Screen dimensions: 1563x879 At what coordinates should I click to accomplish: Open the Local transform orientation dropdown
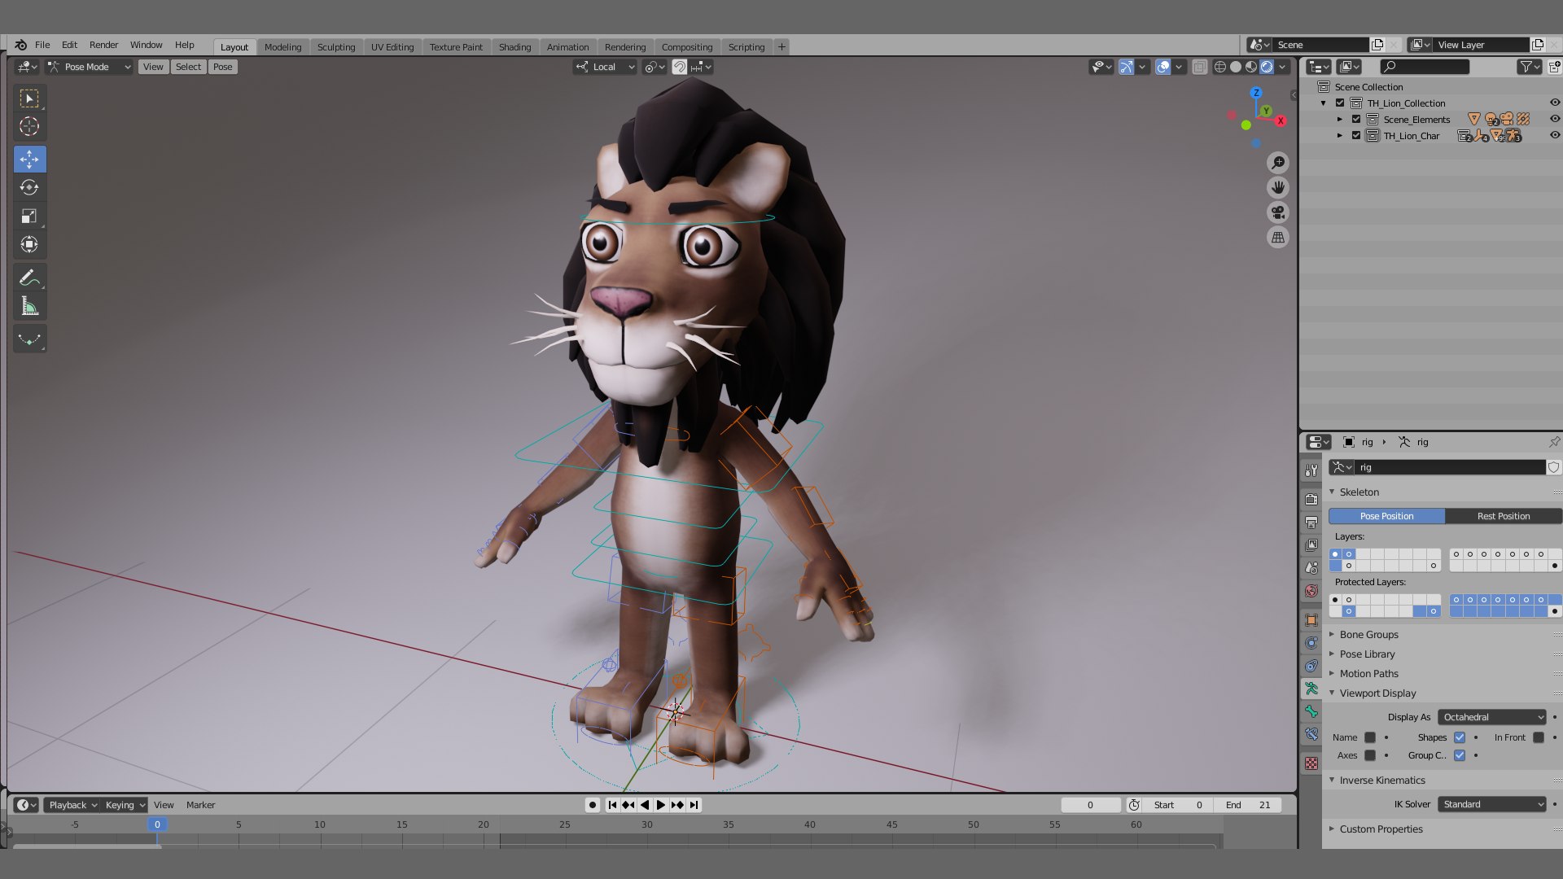coord(605,67)
